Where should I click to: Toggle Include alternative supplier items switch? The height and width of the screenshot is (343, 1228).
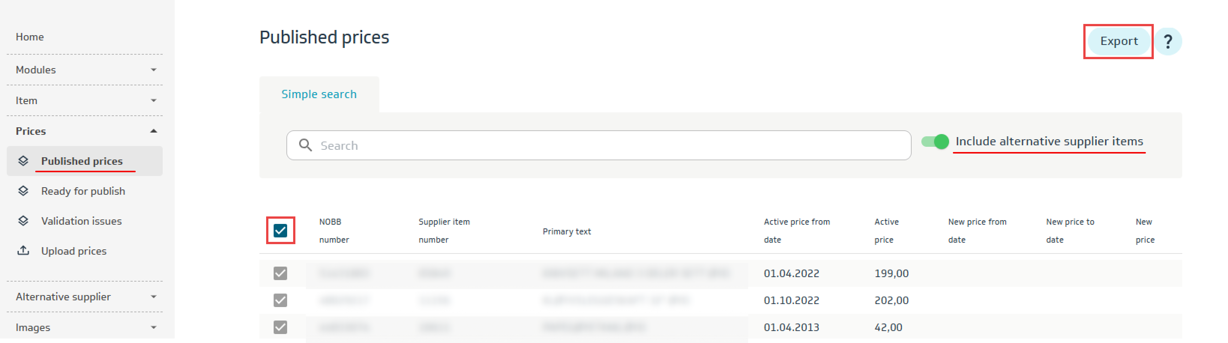click(x=935, y=142)
